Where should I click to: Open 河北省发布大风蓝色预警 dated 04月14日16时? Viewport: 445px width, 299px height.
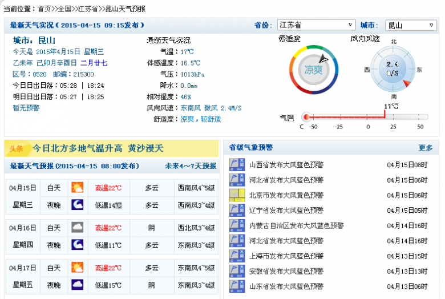pos(286,241)
